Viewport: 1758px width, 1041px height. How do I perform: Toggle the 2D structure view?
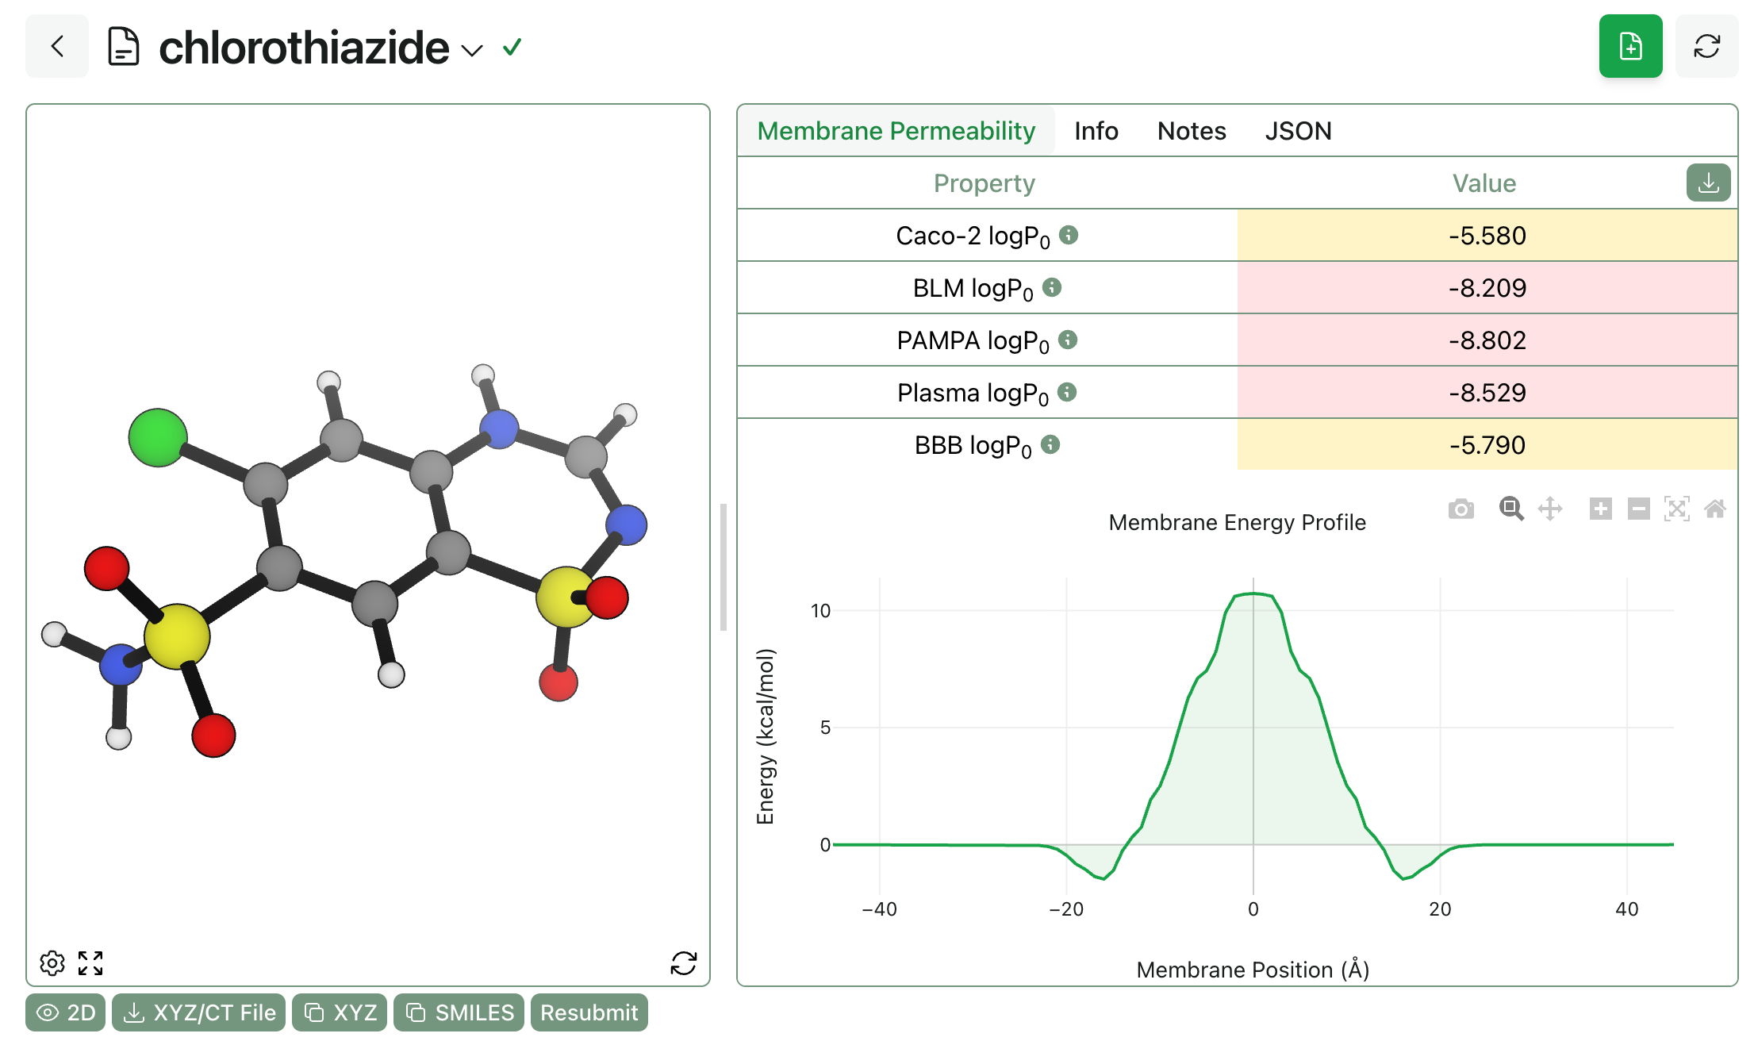[x=65, y=1012]
